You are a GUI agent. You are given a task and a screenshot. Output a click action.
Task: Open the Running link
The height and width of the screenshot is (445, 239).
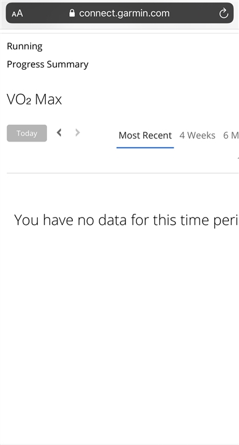coord(25,46)
